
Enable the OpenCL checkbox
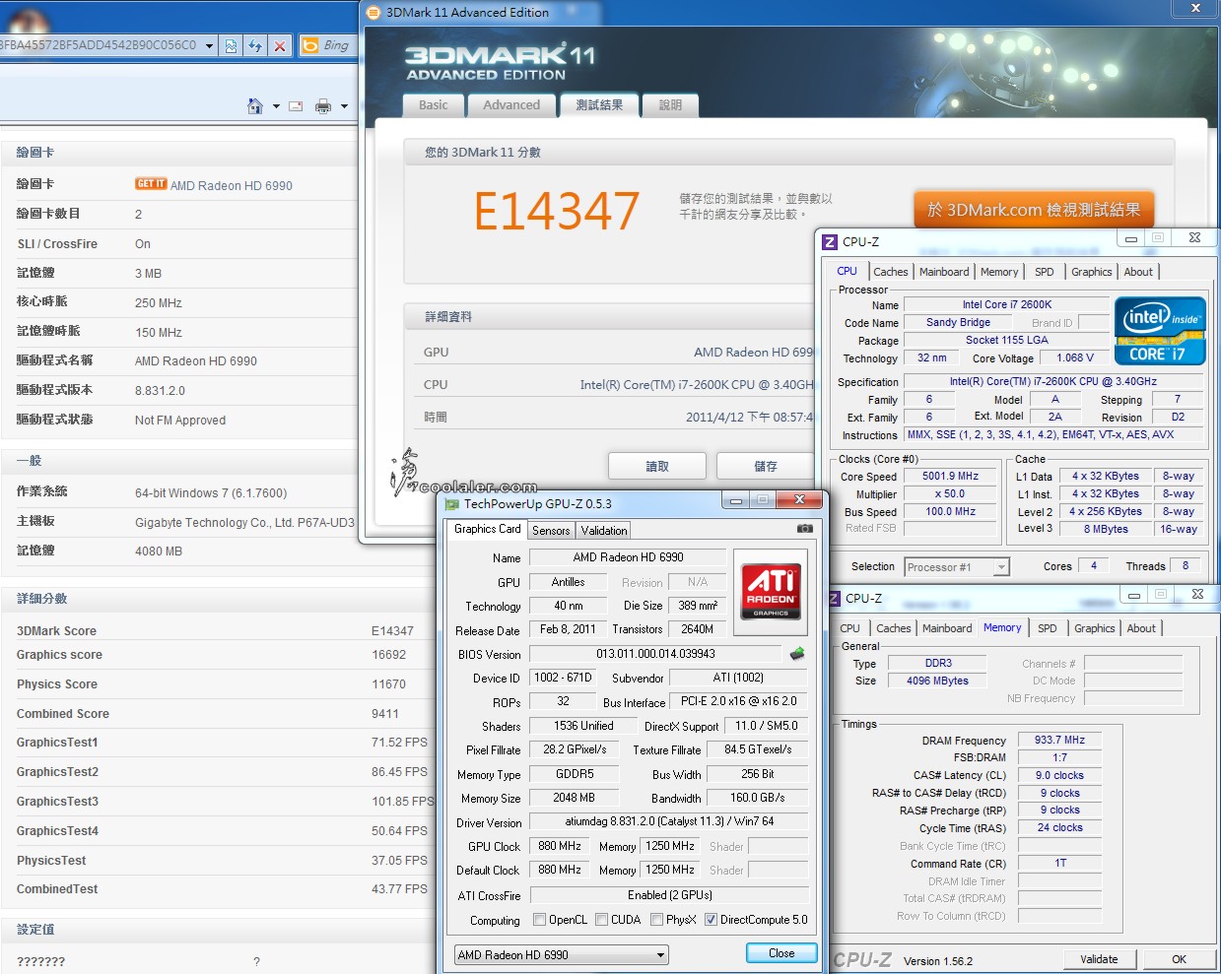539,920
